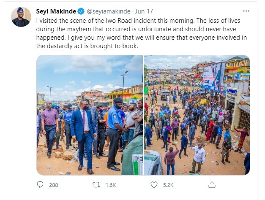Click the last line ending 'brought to book'

pos(87,46)
